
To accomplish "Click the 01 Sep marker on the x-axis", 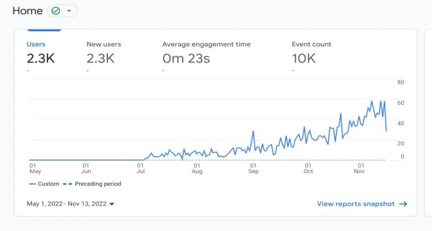I will 253,168.
